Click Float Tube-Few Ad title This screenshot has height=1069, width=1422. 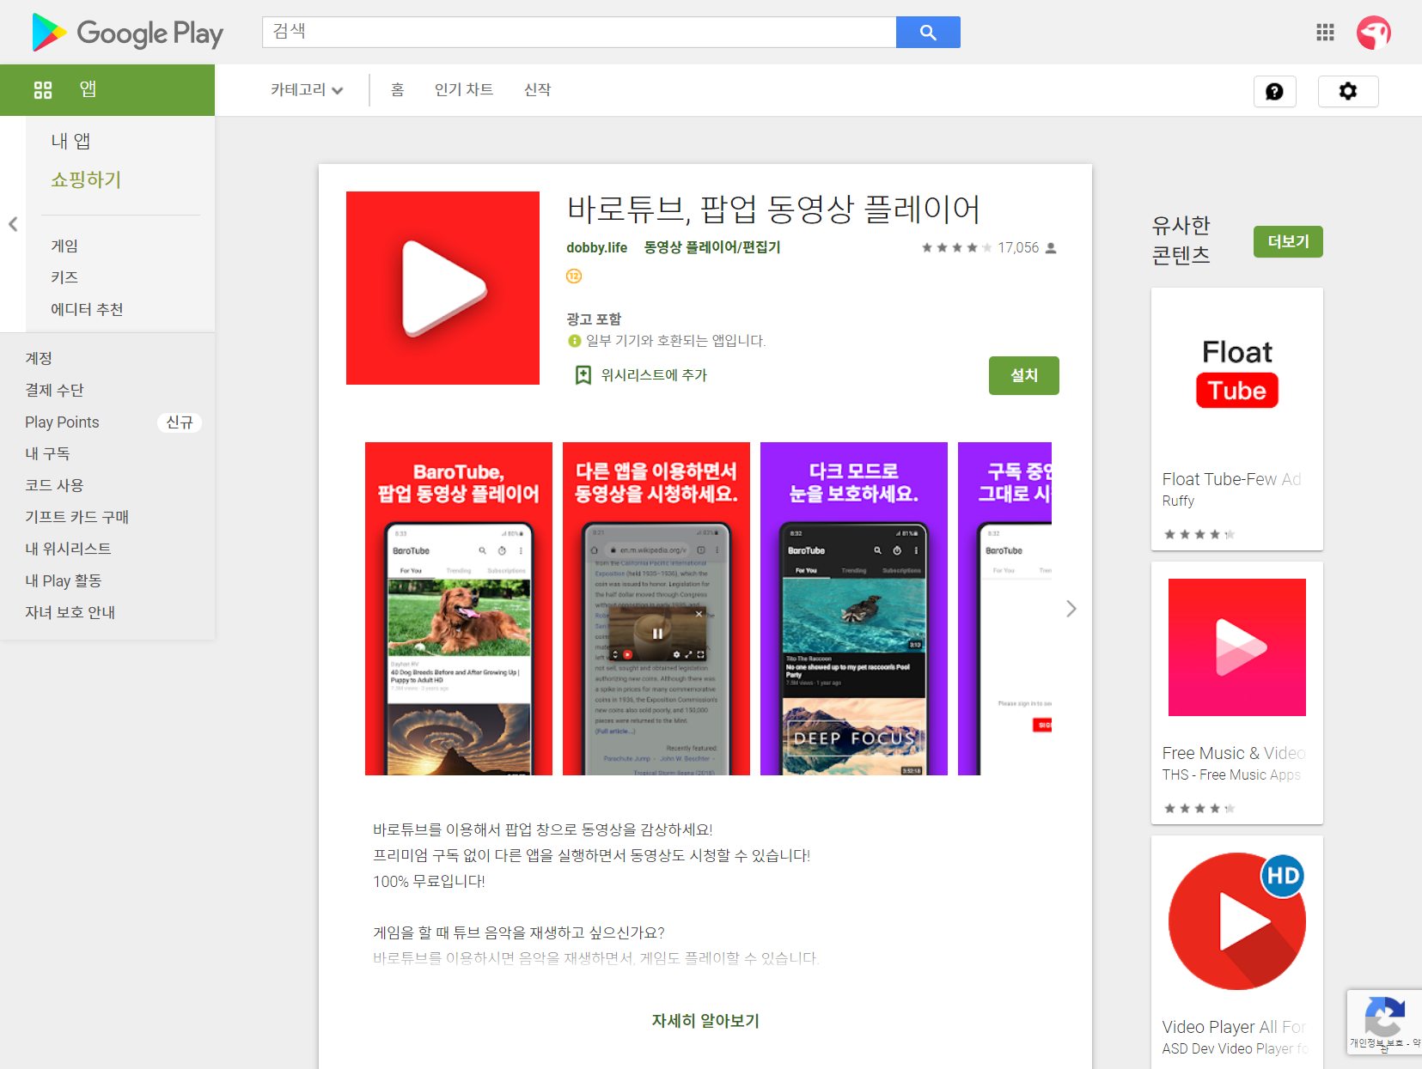click(x=1232, y=479)
